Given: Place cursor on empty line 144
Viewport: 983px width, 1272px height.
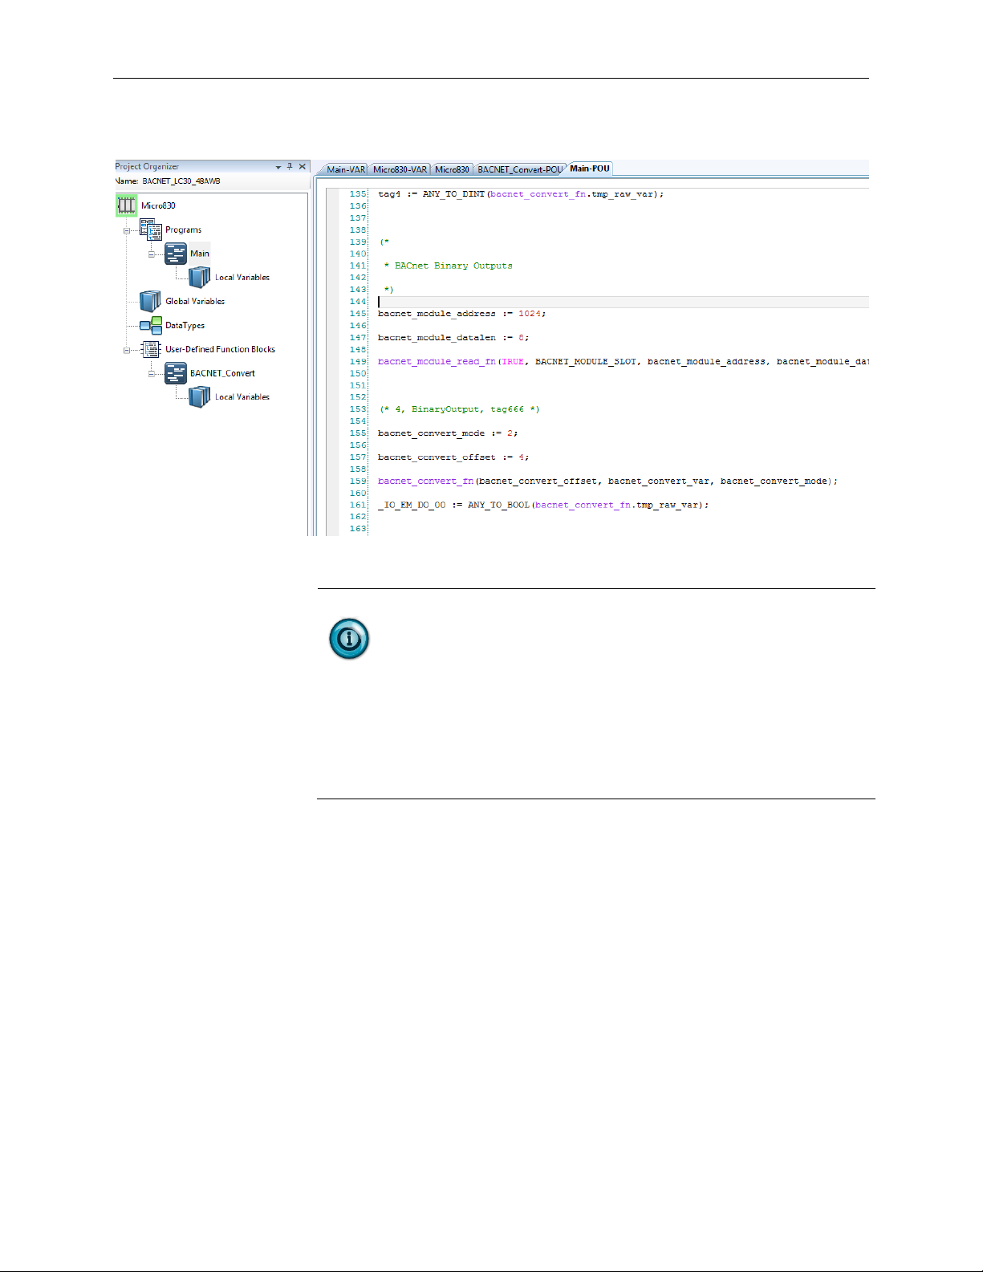Looking at the screenshot, I should click(623, 302).
